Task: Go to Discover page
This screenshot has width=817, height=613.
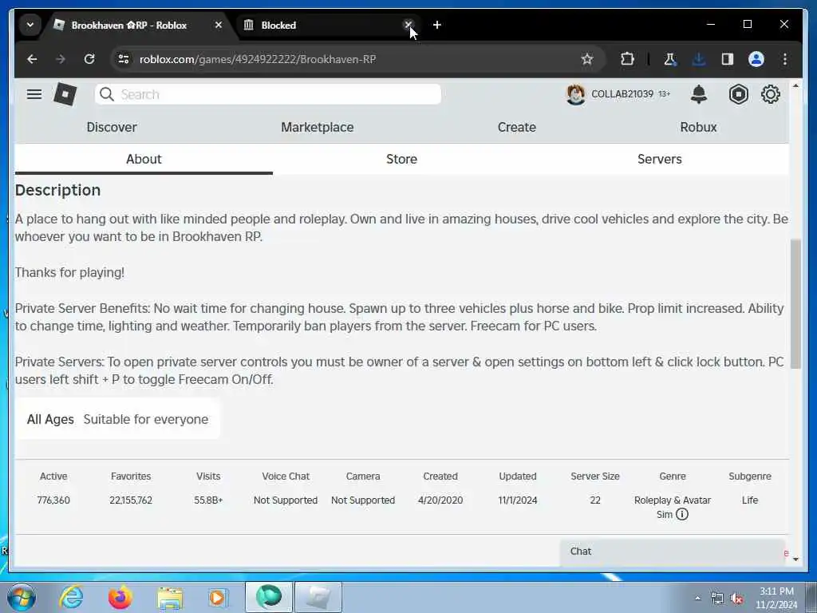Action: [x=112, y=127]
